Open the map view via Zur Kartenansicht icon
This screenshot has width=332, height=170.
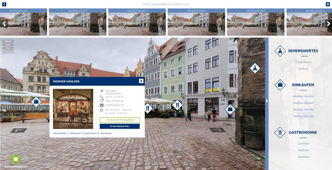click(x=16, y=159)
